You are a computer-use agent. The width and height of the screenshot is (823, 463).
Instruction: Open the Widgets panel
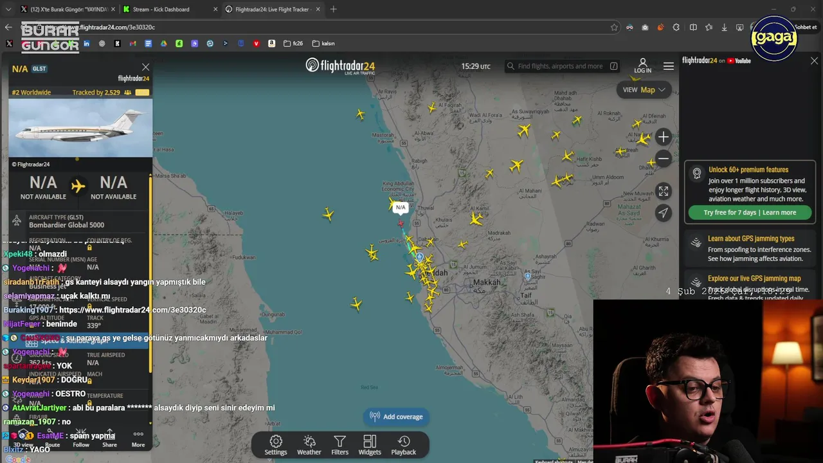[x=370, y=445]
